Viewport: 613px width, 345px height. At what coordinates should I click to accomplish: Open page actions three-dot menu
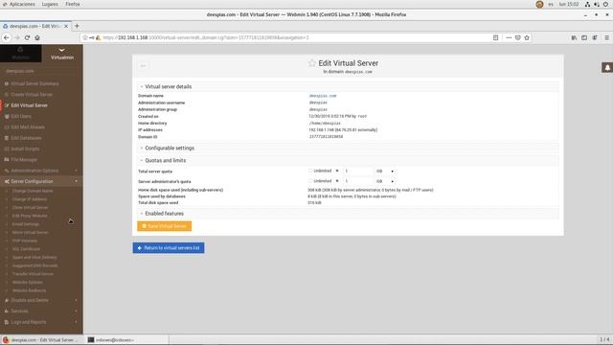click(x=509, y=38)
